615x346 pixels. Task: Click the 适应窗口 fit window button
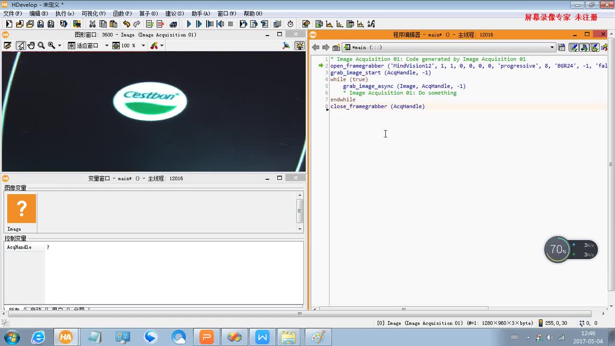coord(83,46)
